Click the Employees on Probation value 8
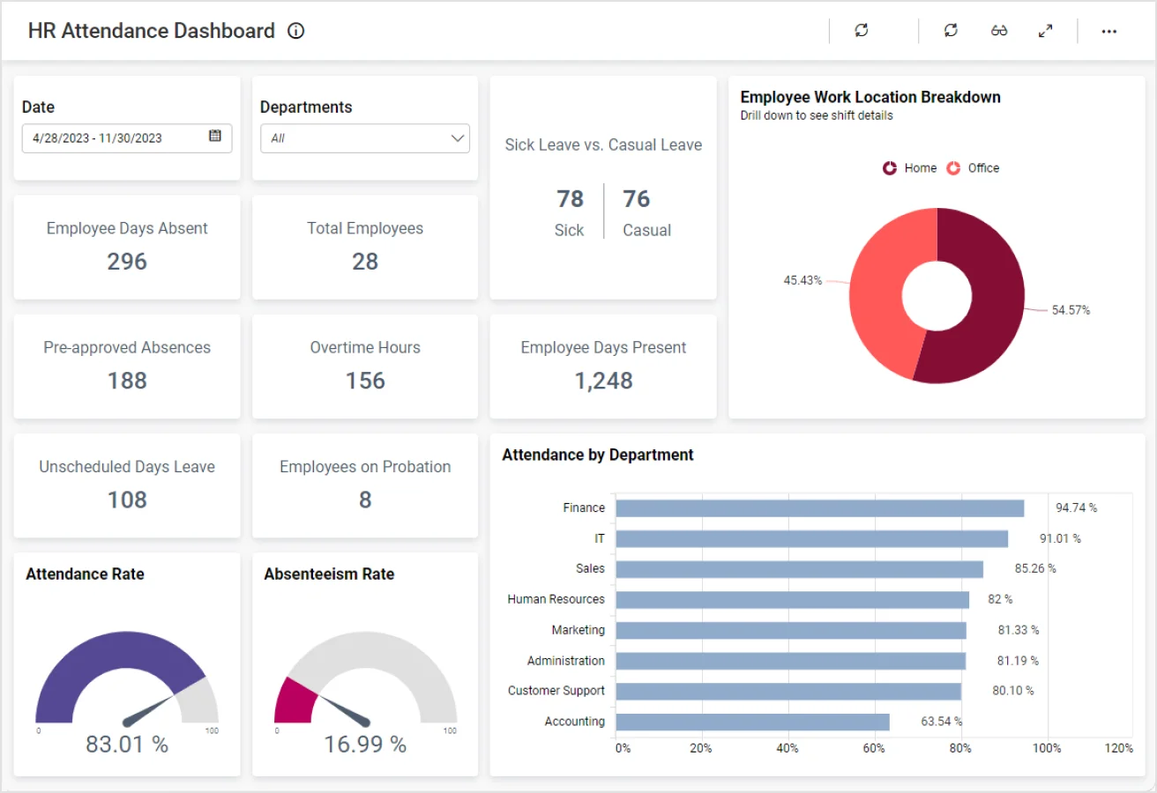This screenshot has width=1157, height=793. point(365,500)
